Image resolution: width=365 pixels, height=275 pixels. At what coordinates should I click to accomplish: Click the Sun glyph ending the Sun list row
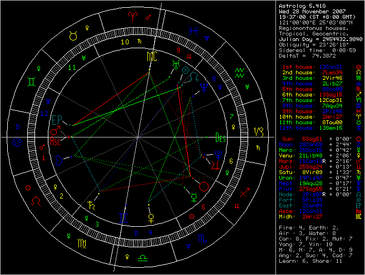pos(359,139)
